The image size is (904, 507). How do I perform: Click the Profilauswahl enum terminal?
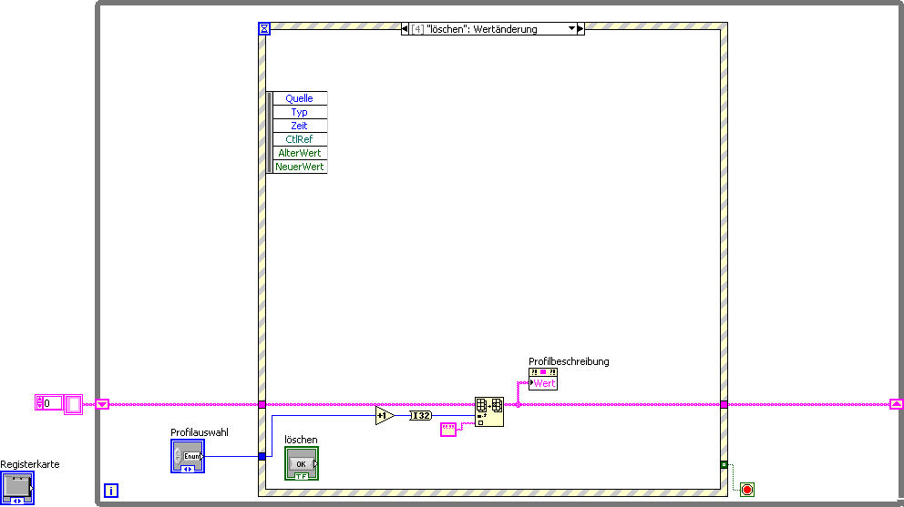click(188, 456)
